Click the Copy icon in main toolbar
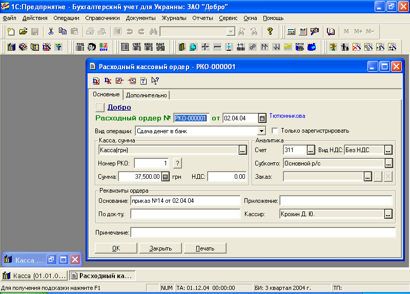 63,32
